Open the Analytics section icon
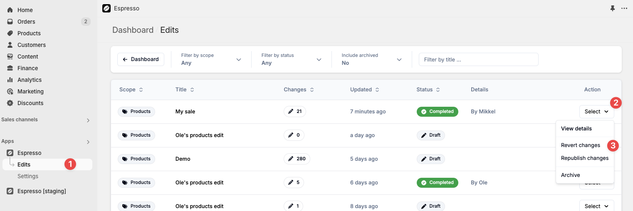This screenshot has width=633, height=211. click(x=10, y=80)
